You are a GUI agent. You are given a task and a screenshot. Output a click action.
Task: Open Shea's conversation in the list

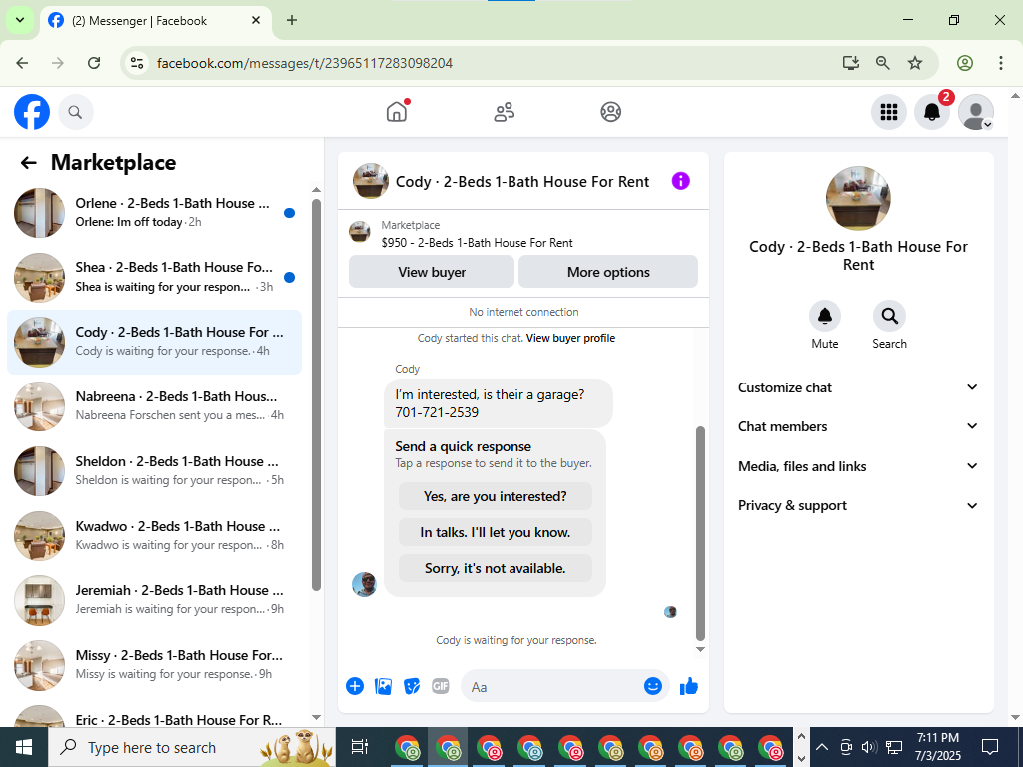pos(154,277)
